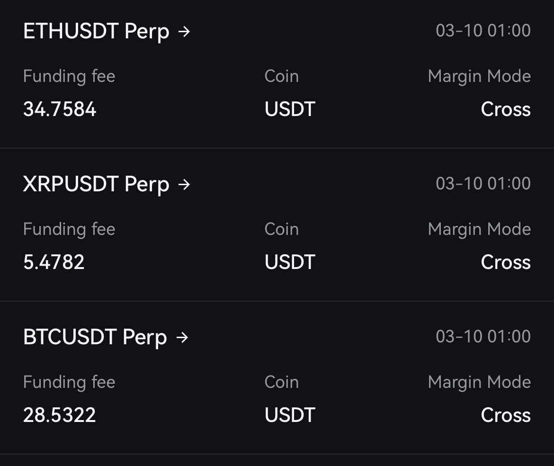
Task: Select the BTCUSDT funding fee value 28.5322
Action: click(60, 415)
